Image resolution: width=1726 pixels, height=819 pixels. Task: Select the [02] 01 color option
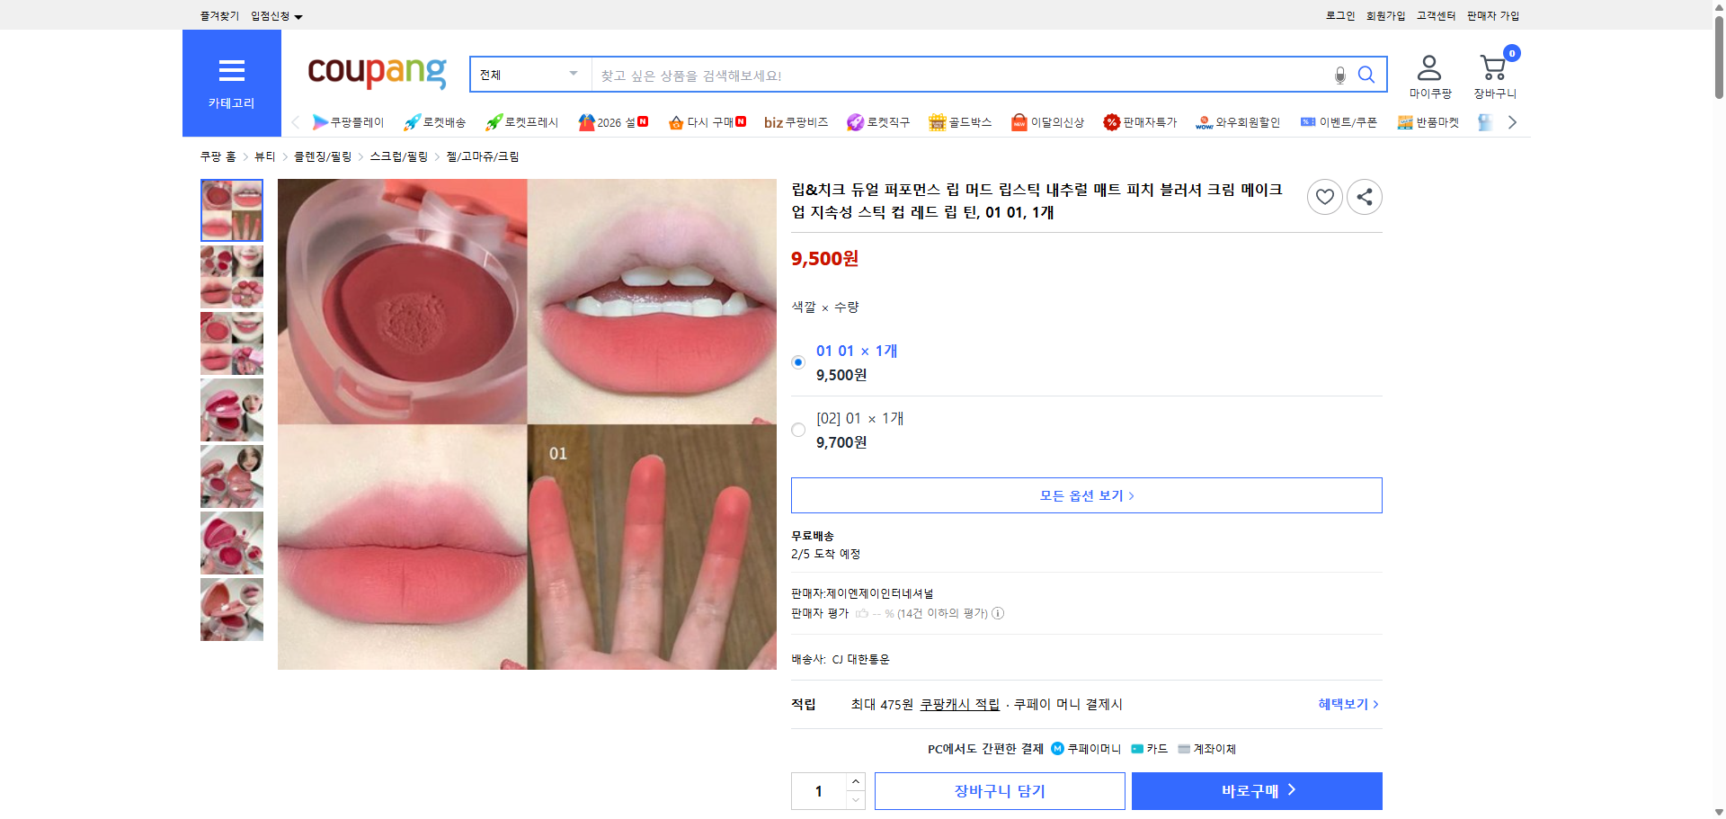[x=797, y=430]
